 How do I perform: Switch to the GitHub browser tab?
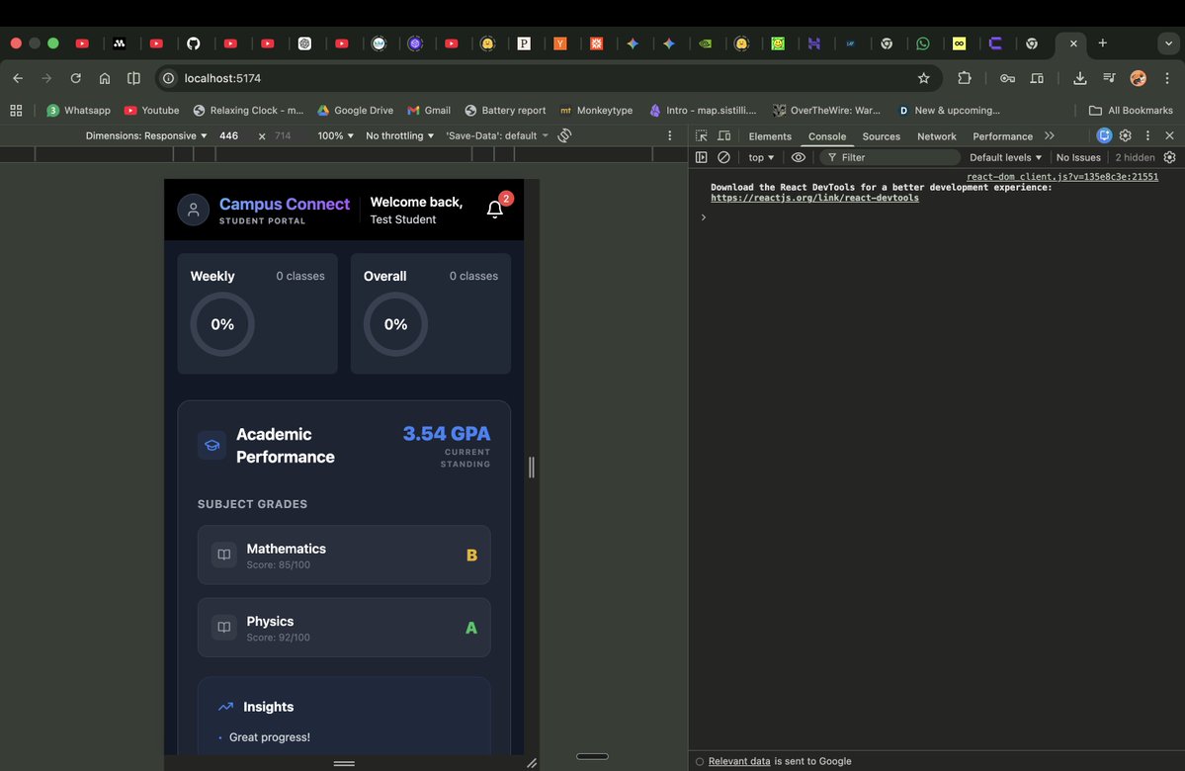click(x=194, y=43)
